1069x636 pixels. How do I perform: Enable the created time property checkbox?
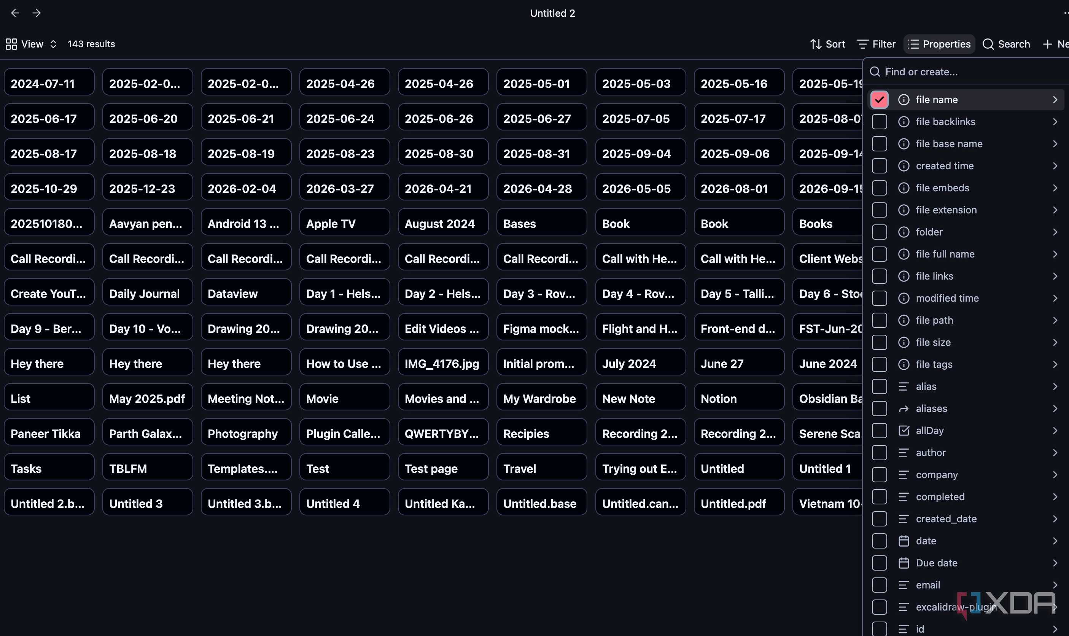click(x=879, y=166)
